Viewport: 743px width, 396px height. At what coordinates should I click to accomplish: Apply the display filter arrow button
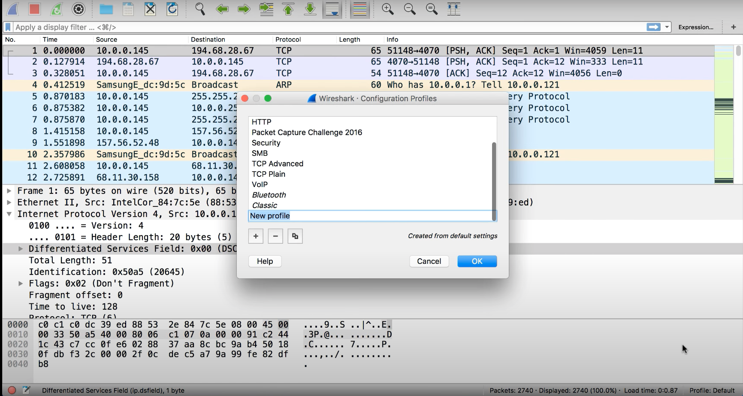653,27
